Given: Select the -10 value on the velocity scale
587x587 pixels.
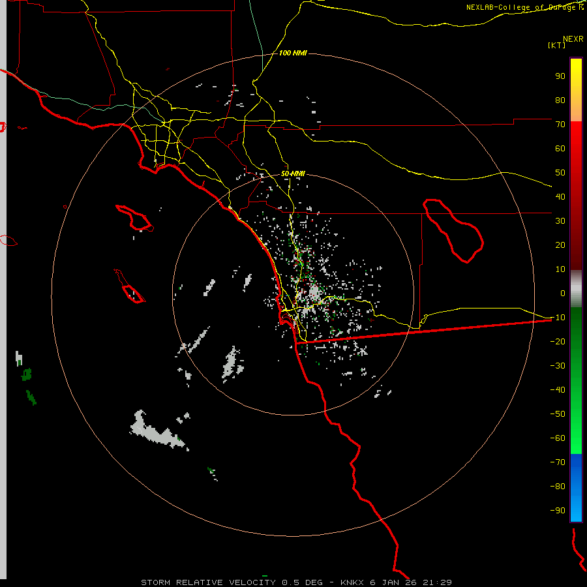Looking at the screenshot, I should pos(558,318).
